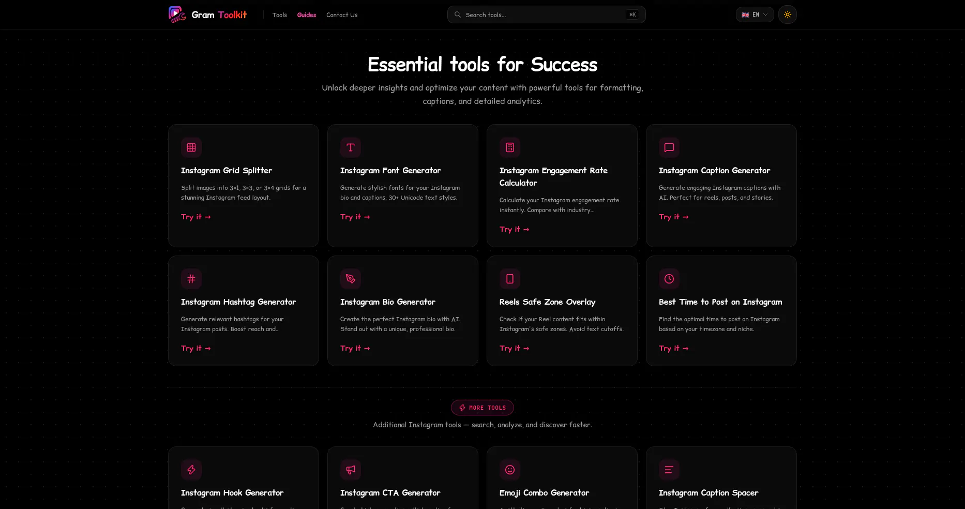Click Try it under Instagram Bio Generator
The height and width of the screenshot is (509, 965).
click(x=355, y=348)
